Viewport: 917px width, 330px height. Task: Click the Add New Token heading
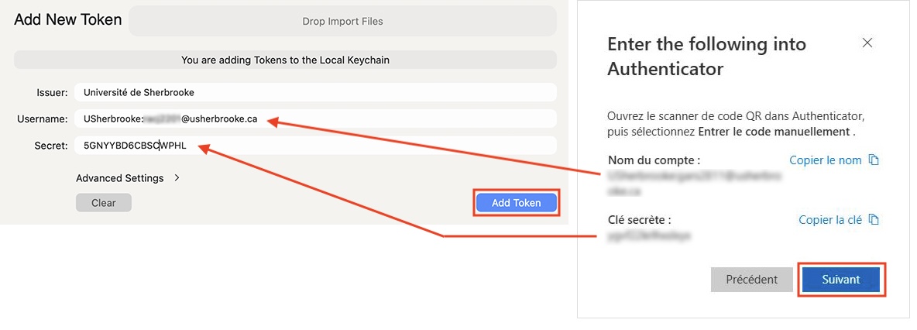[x=68, y=20]
